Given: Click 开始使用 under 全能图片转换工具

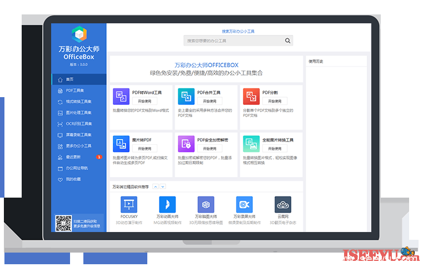Looking at the screenshot, I should pos(275,149).
